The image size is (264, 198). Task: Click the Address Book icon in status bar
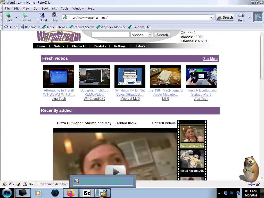pos(25,184)
